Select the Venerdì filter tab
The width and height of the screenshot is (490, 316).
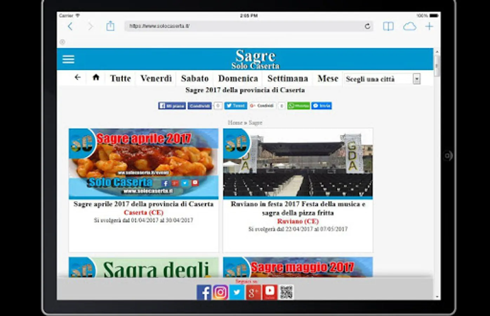pos(156,78)
